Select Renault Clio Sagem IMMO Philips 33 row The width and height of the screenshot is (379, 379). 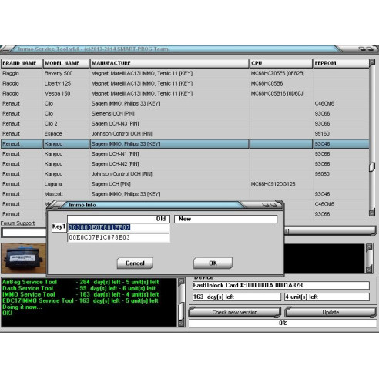(185, 103)
